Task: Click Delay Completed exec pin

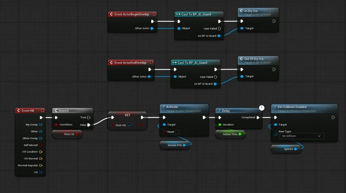Action: tap(258, 118)
